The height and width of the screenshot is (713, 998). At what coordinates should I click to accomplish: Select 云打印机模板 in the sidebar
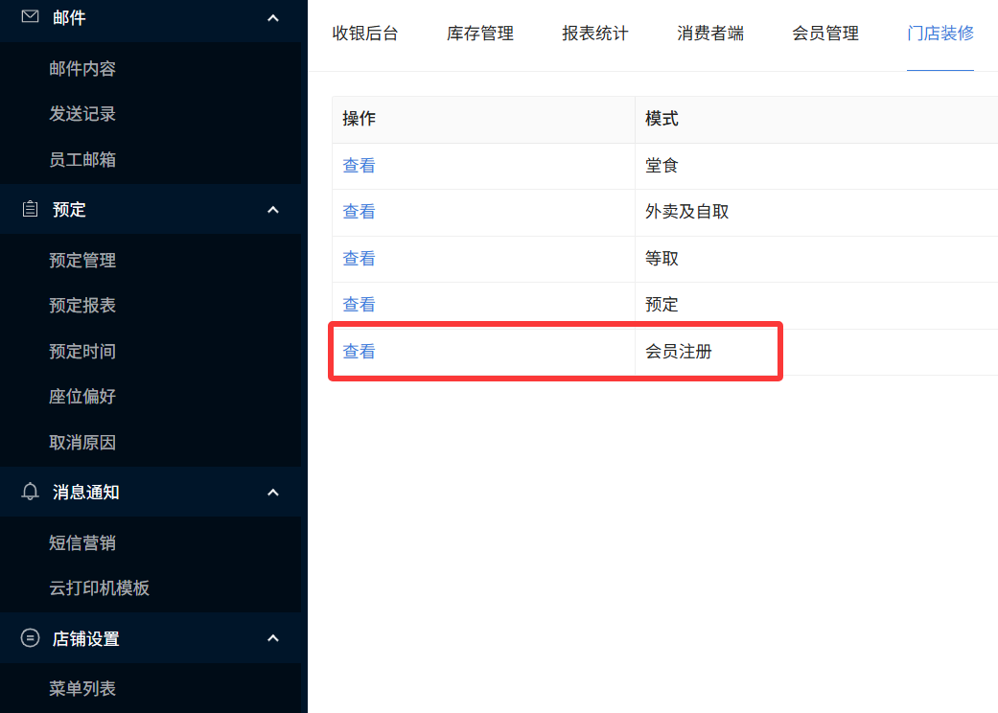100,588
